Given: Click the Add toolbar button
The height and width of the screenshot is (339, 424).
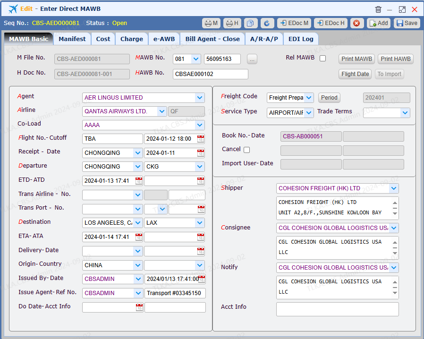Looking at the screenshot, I should click(379, 23).
